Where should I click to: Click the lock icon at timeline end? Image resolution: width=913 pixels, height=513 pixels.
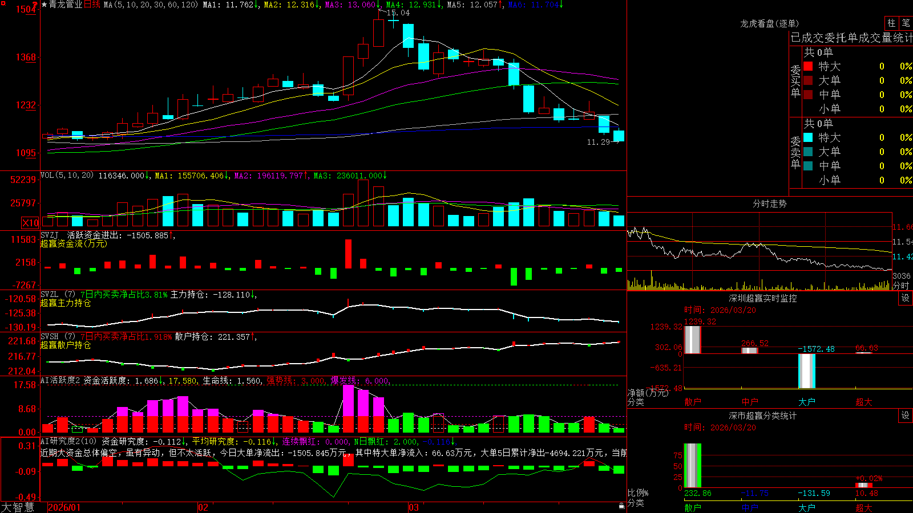pyautogui.click(x=622, y=506)
